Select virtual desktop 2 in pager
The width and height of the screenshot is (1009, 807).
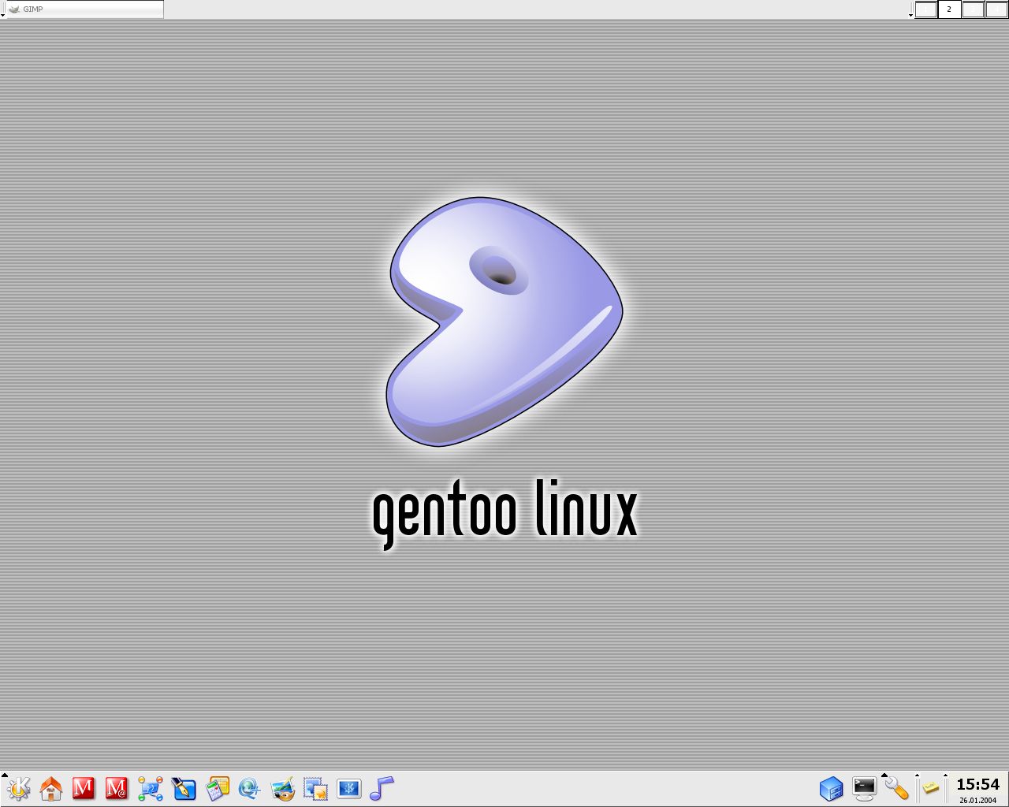click(949, 9)
